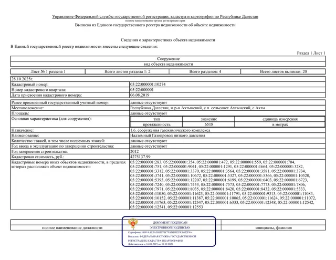Click the 'в метрах' unit cell

pyautogui.click(x=280, y=124)
